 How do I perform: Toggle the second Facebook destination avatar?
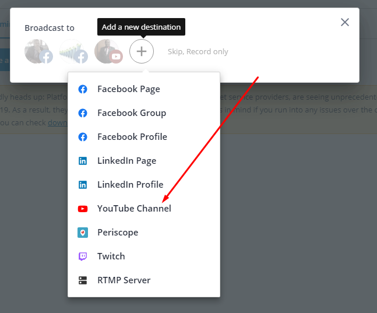click(x=73, y=51)
